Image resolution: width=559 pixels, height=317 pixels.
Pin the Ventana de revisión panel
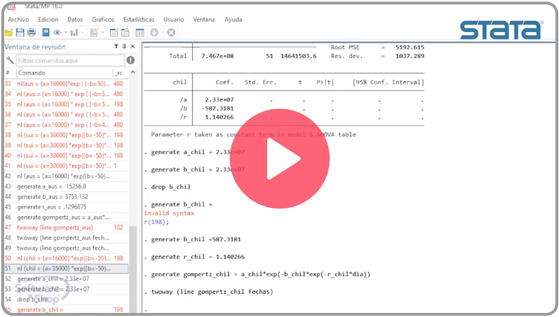124,47
